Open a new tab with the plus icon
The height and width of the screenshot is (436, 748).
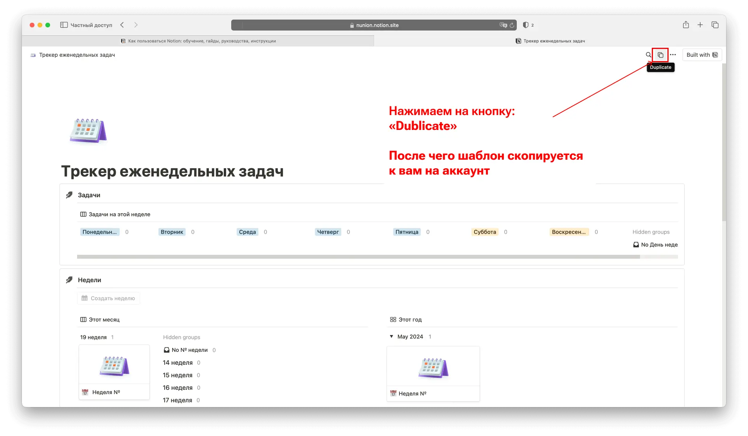point(700,25)
